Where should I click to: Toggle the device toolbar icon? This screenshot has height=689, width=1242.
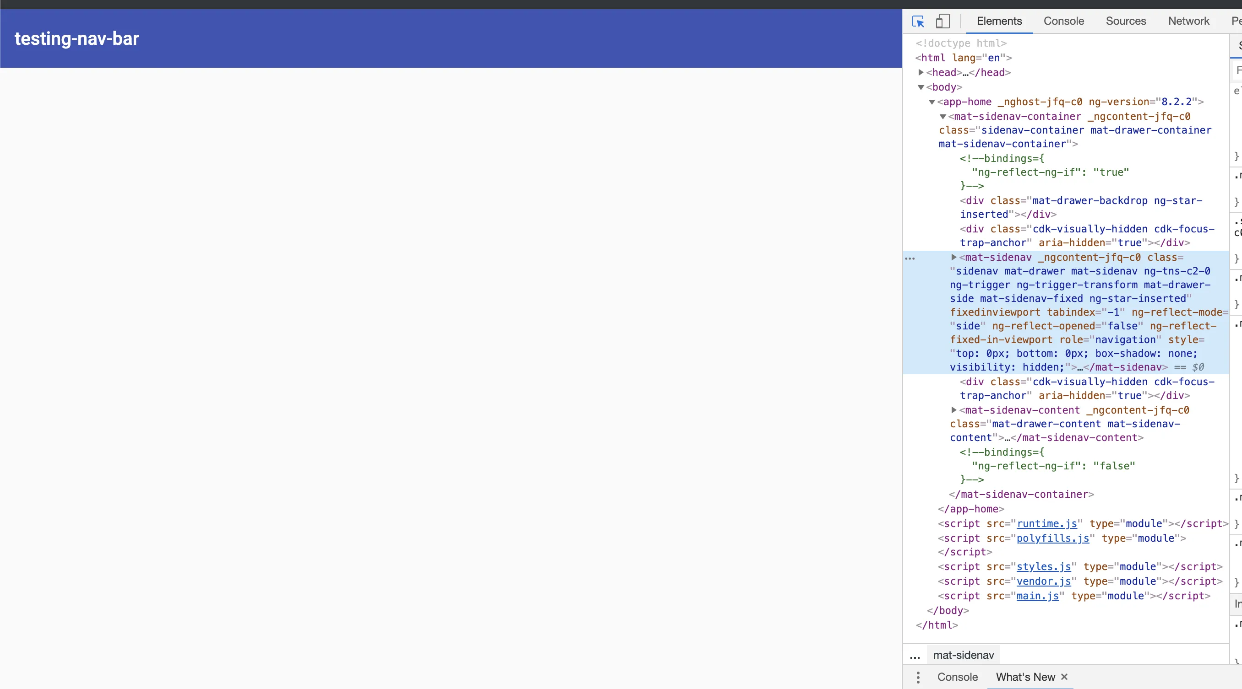942,21
